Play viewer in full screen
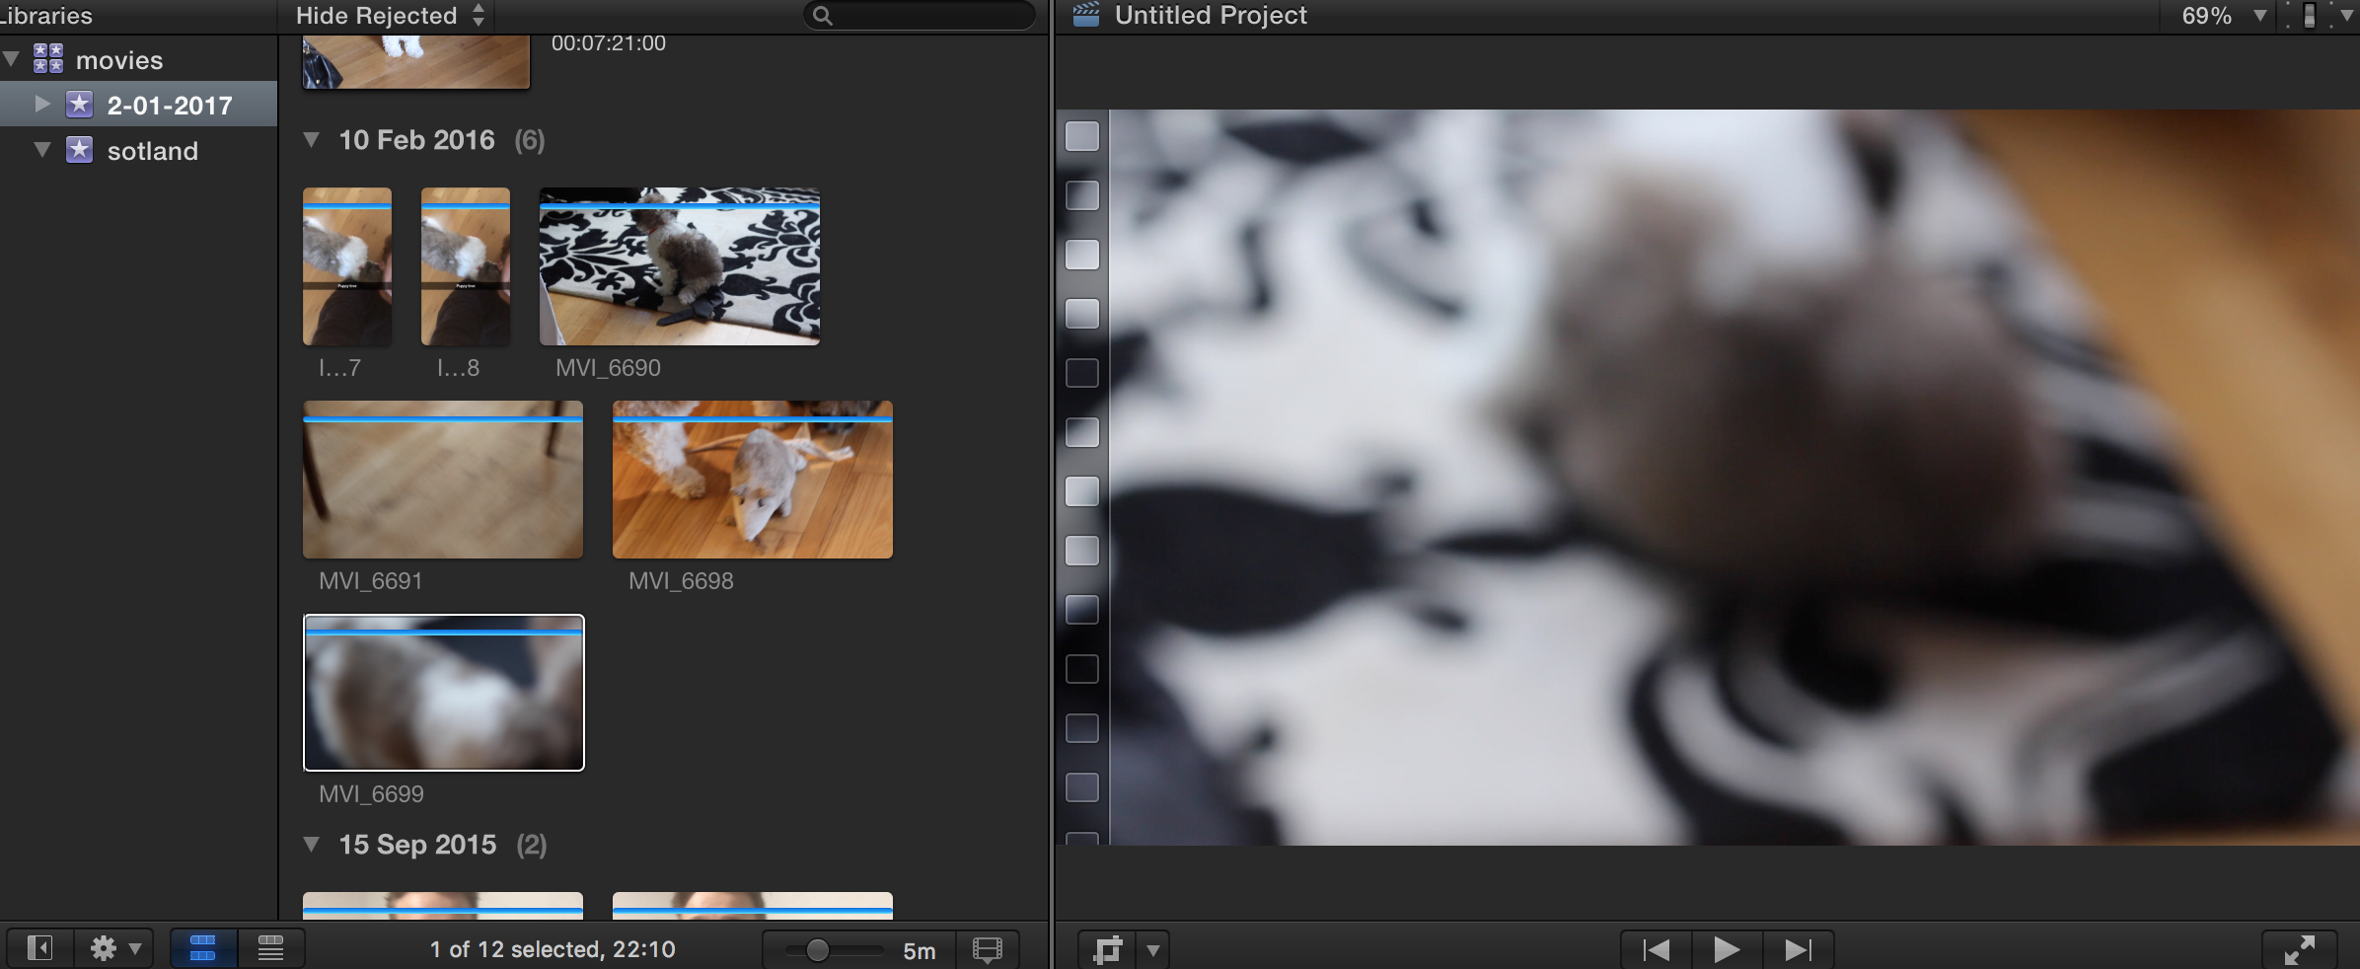Screen dimensions: 2360x969 point(2299,949)
